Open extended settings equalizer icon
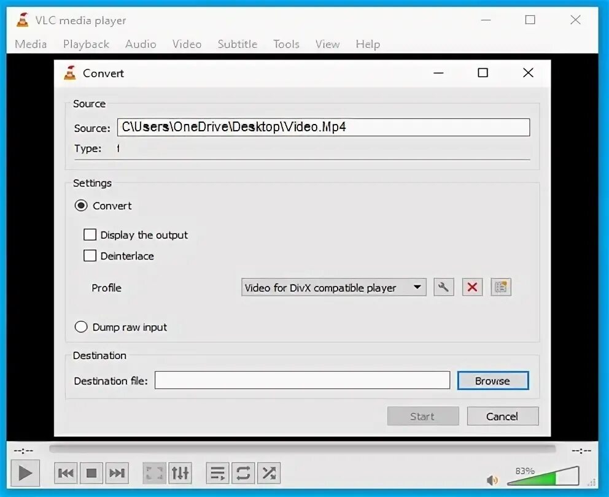Viewport: 609px width, 497px height. click(180, 472)
